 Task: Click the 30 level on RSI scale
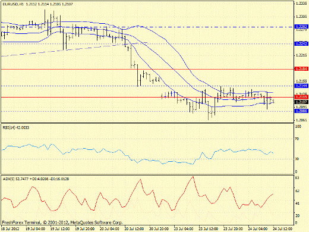(297, 159)
